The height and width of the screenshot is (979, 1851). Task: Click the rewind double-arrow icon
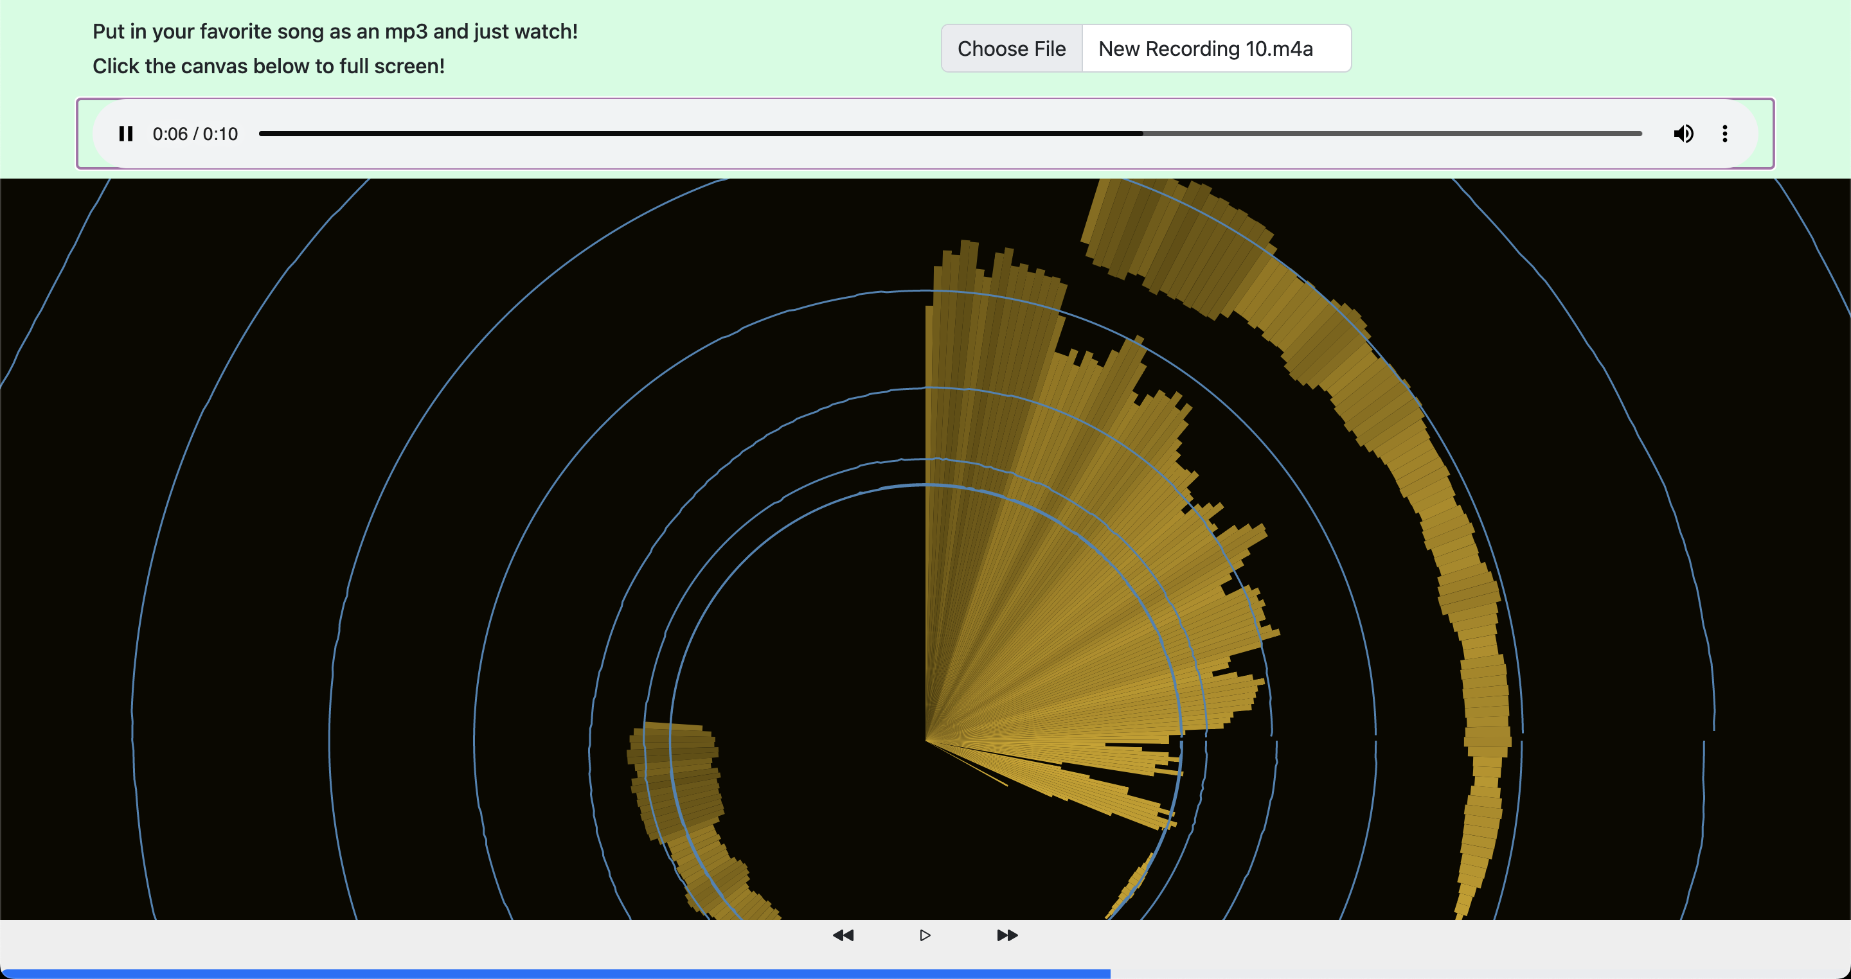pos(843,935)
